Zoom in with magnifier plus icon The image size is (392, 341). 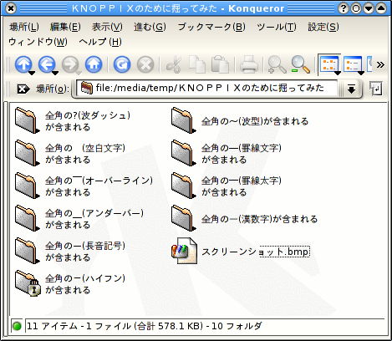(x=277, y=64)
